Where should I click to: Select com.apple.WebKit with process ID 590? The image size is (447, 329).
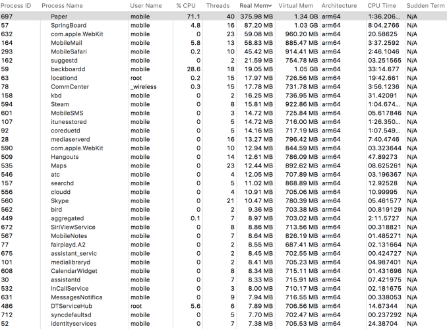(77, 148)
